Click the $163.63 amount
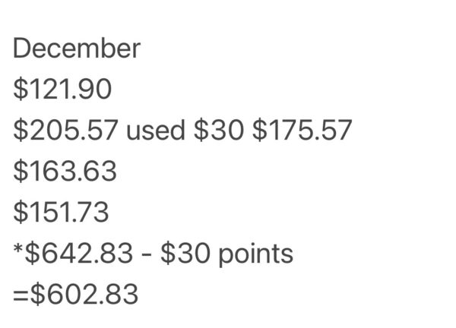The height and width of the screenshot is (328, 456). pos(65,172)
